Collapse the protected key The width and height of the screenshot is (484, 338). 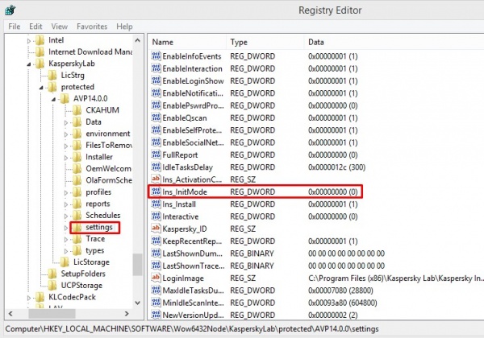(x=41, y=88)
